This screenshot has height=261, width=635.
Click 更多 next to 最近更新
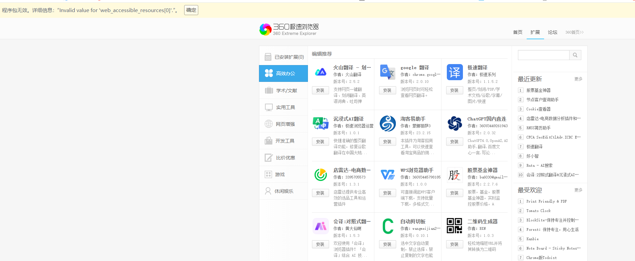tap(578, 79)
